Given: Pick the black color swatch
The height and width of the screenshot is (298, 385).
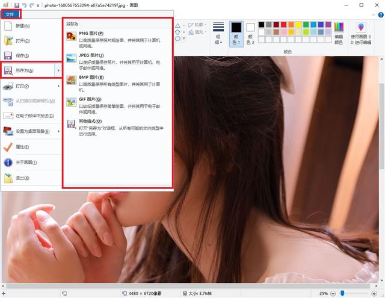Looking at the screenshot, I should 261,25.
